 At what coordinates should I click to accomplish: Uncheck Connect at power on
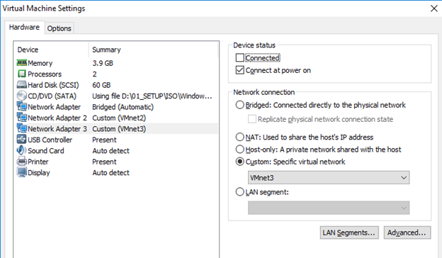pyautogui.click(x=240, y=70)
